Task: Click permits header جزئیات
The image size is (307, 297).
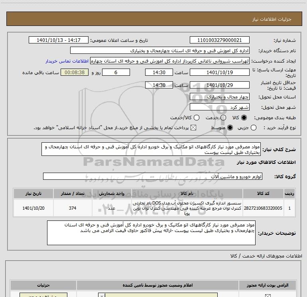Action: tap(43, 285)
